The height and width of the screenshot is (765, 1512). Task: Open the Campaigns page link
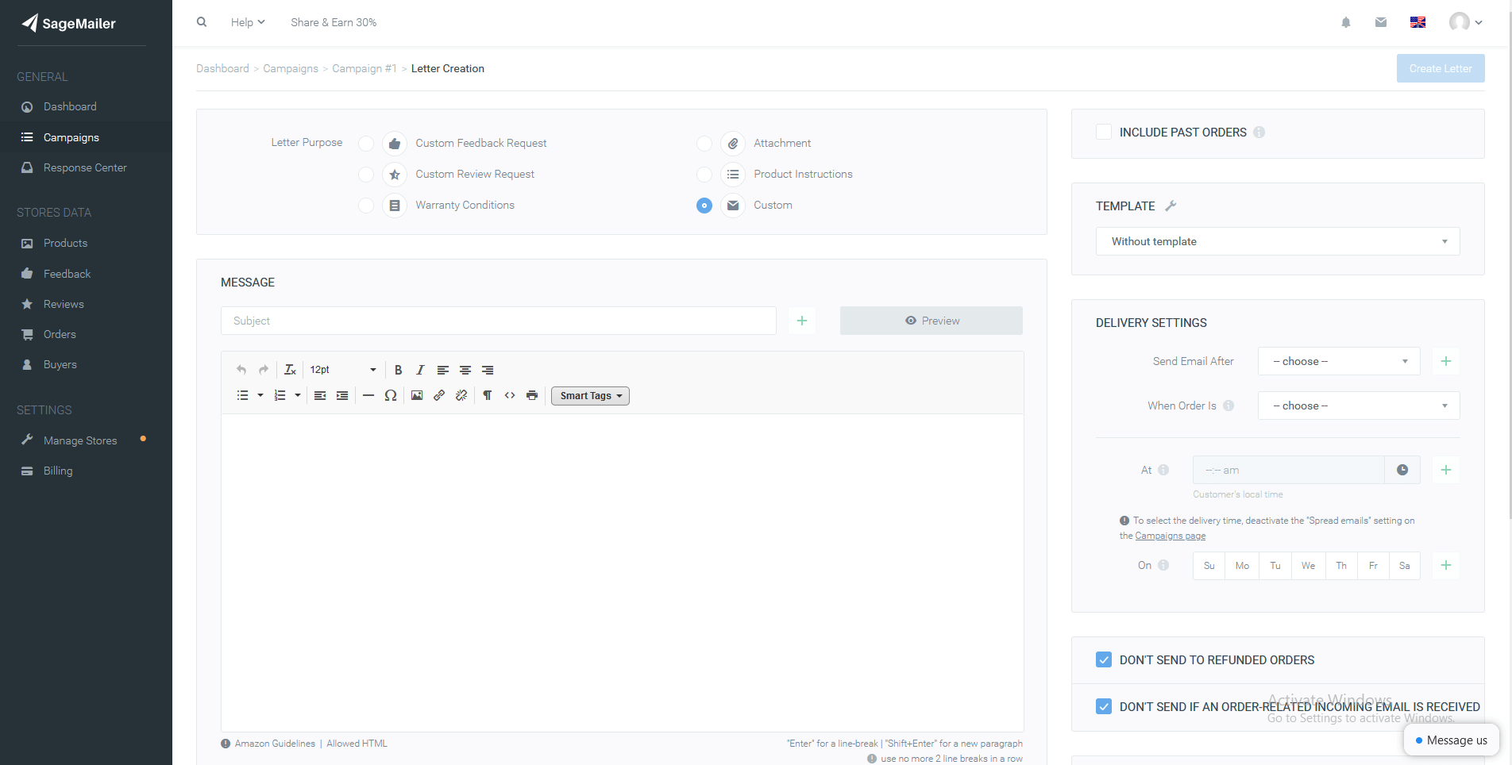(1171, 536)
